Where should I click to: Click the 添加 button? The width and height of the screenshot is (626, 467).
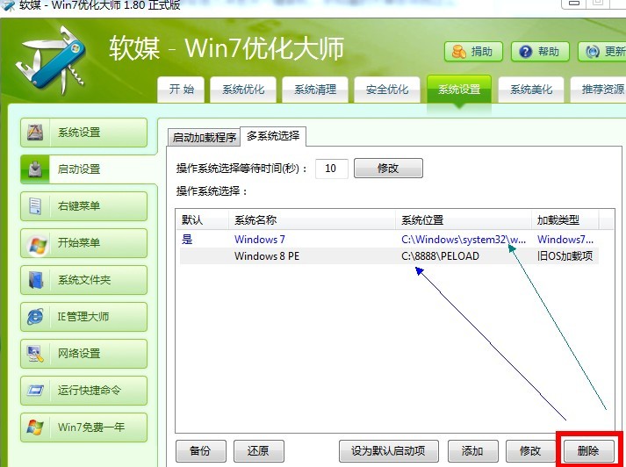(x=472, y=451)
